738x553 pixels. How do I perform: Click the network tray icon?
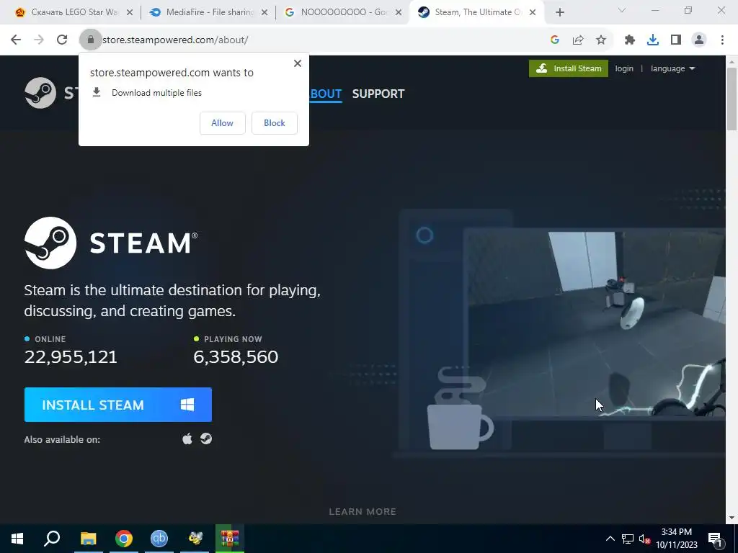tap(628, 539)
